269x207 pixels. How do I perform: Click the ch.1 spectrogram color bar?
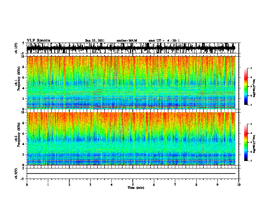246,87
